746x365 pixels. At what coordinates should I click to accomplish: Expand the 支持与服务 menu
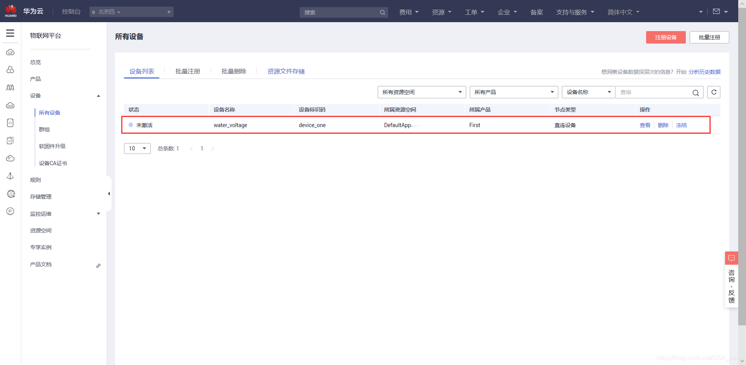[575, 12]
